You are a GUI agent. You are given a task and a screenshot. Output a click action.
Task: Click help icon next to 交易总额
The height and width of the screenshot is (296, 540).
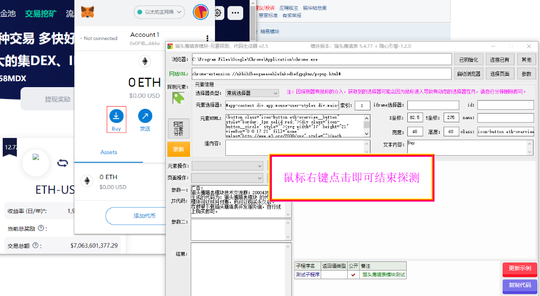click(35, 246)
